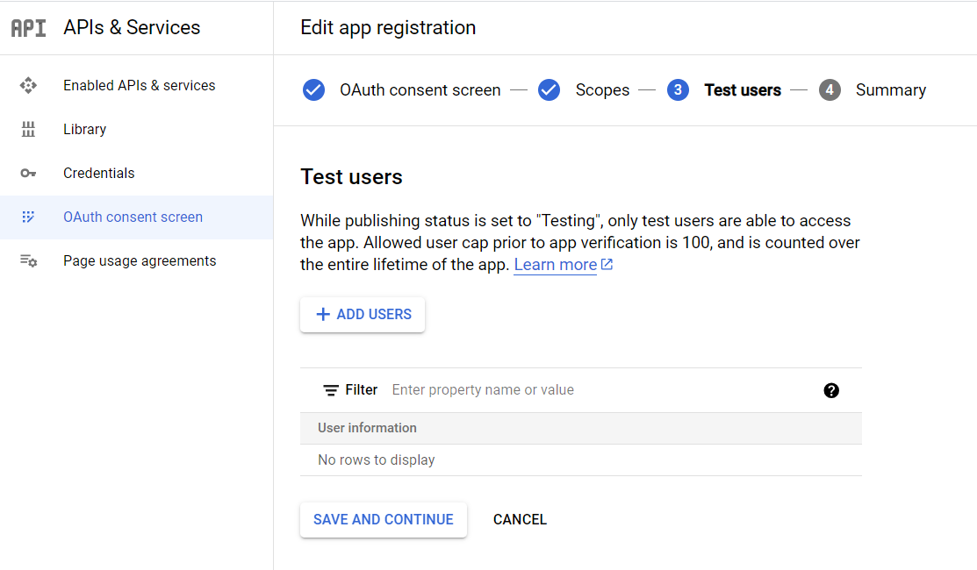977x570 pixels.
Task: Click the Page usage agreements settings icon
Action: (x=28, y=260)
